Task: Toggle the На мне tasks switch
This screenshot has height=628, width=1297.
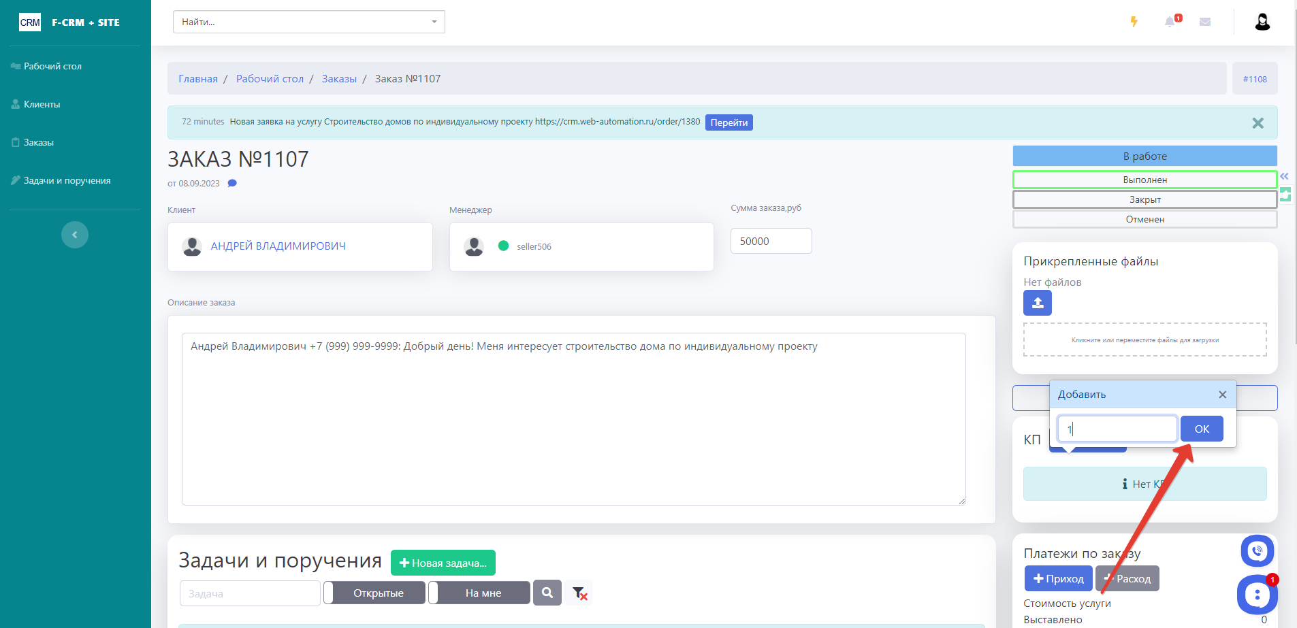Action: coord(479,593)
